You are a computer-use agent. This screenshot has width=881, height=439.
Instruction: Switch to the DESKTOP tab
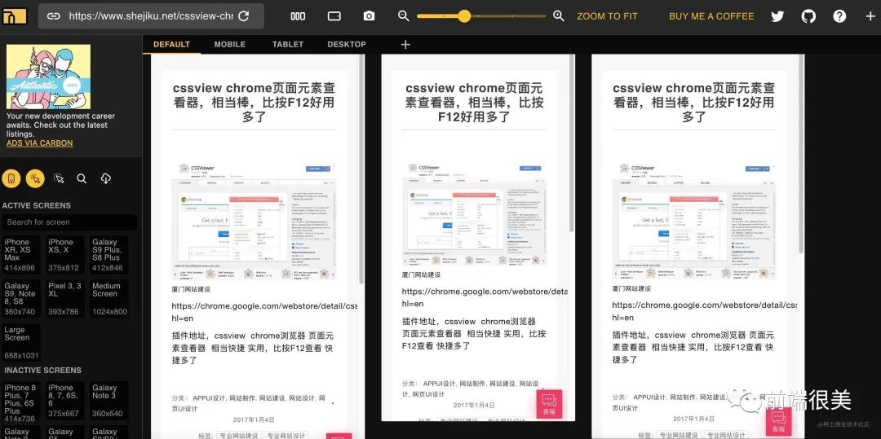[347, 45]
